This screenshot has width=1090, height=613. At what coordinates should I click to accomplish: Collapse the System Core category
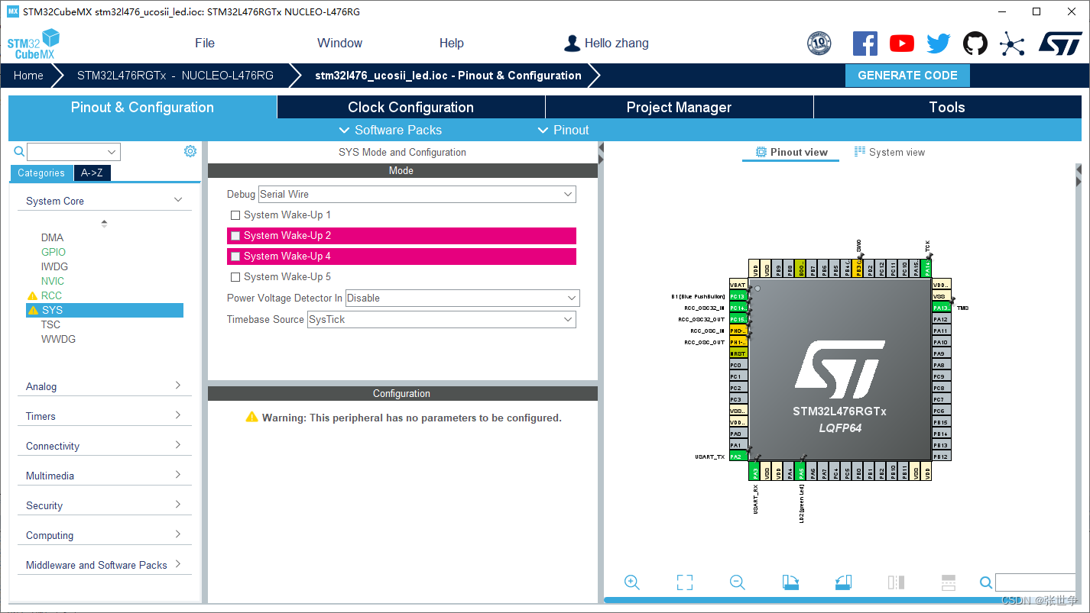click(105, 201)
